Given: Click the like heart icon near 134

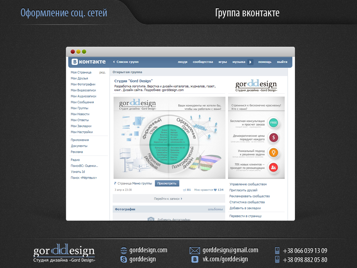Looking at the screenshot, I should coord(215,190).
